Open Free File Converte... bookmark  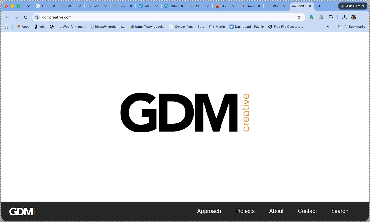coord(286,27)
